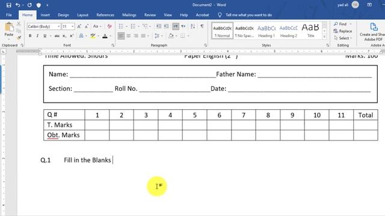Screen dimensions: 385x216
Task: Open ribbon display options icon
Action: 369,5
